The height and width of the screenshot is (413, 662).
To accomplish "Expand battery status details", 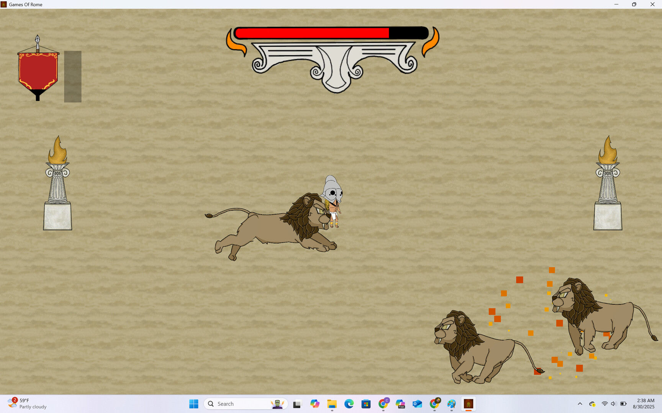I will [x=624, y=403].
